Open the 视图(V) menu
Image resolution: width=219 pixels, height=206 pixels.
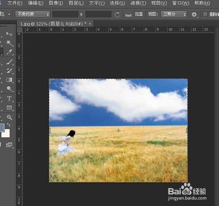159,3
